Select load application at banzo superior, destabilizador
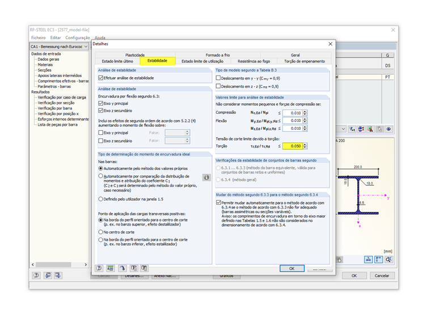The height and width of the screenshot is (323, 431). [100, 220]
